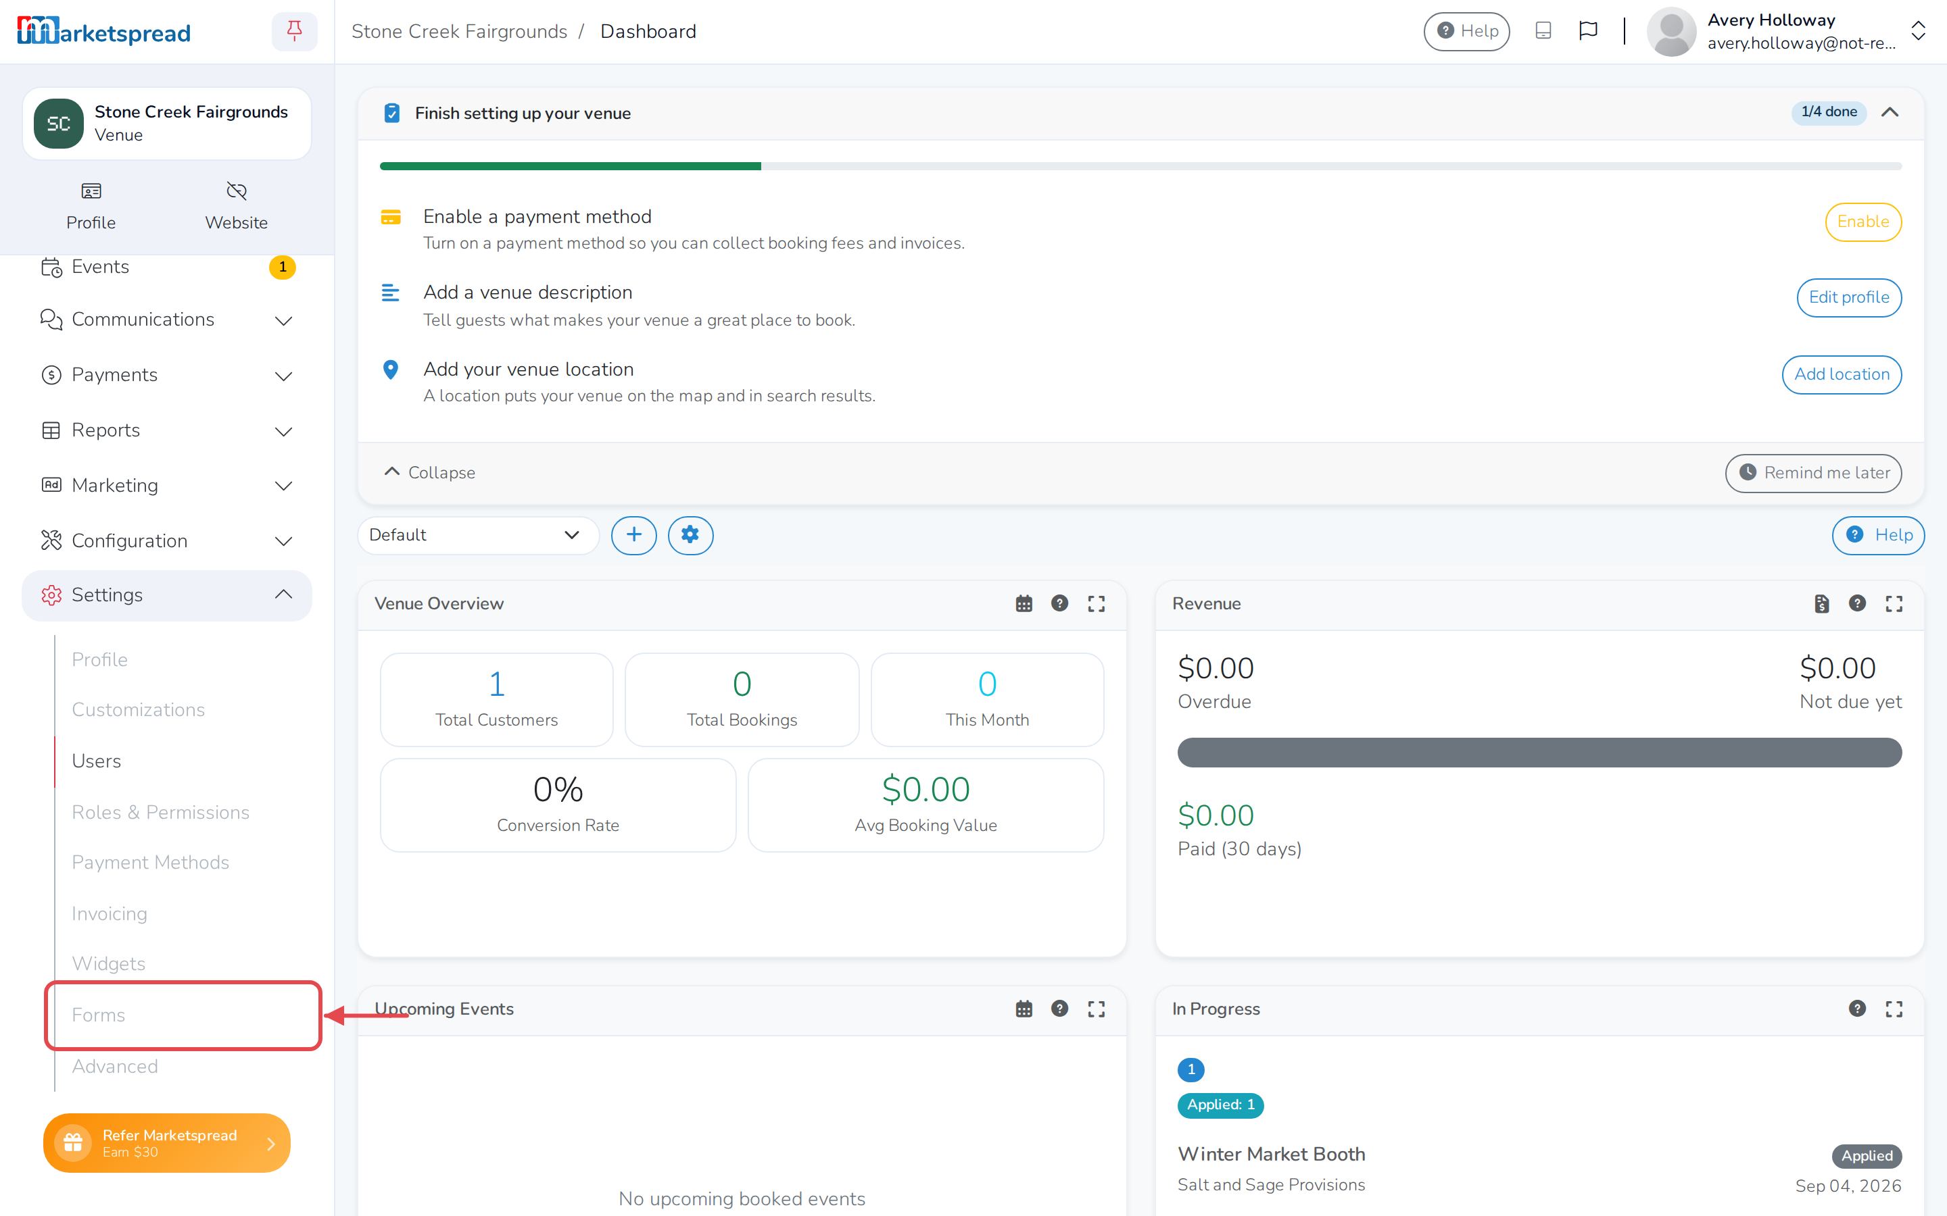Click the Avg Booking Value card
Viewport: 1947px width, 1216px height.
pos(926,805)
